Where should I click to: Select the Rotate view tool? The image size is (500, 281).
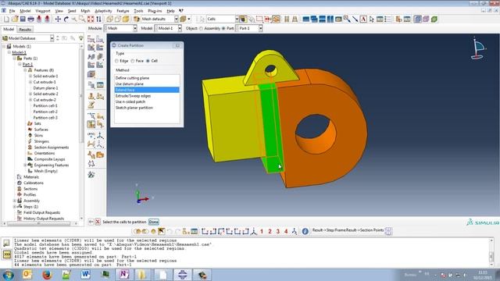tap(66, 19)
